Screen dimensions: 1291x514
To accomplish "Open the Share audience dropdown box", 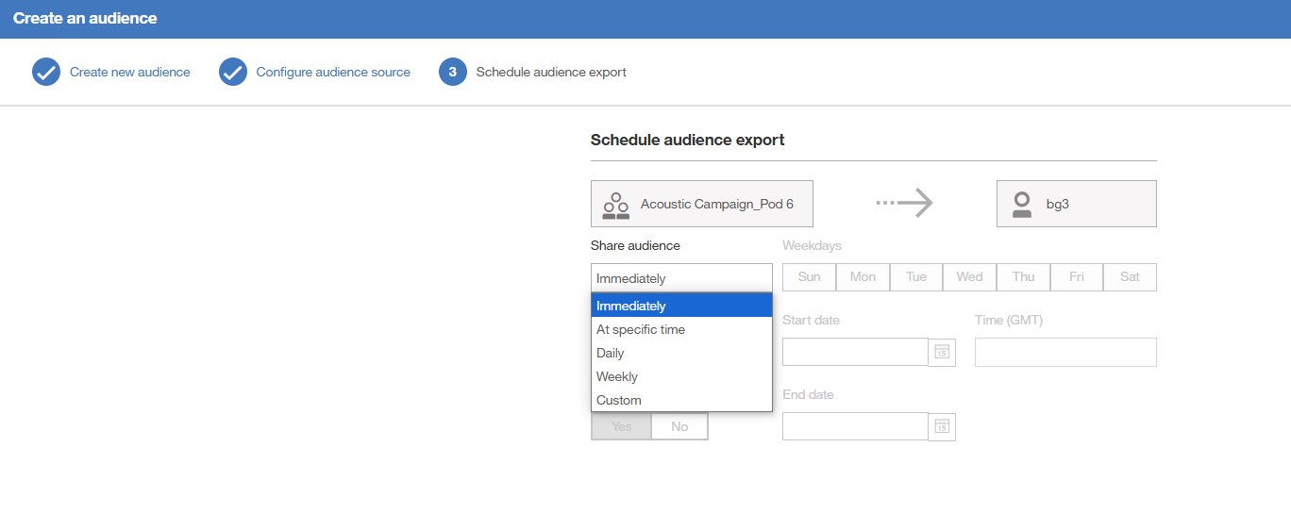I will (681, 278).
